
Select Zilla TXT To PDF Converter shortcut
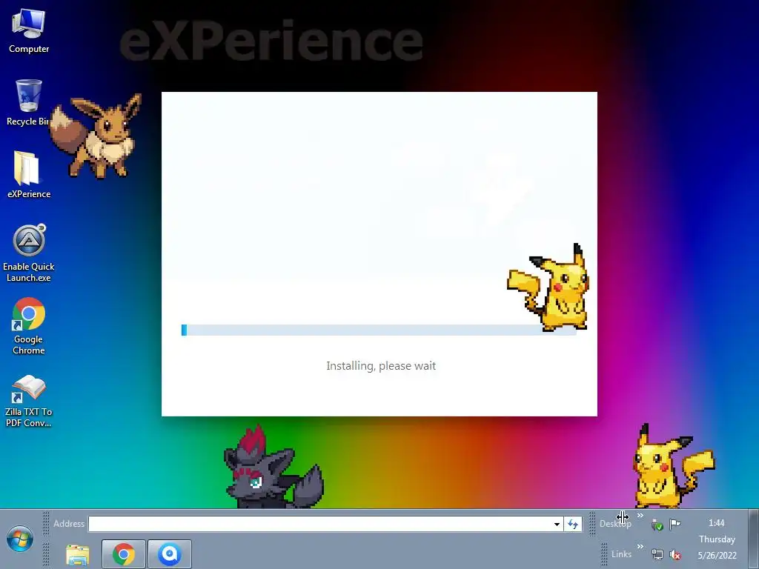pos(29,401)
